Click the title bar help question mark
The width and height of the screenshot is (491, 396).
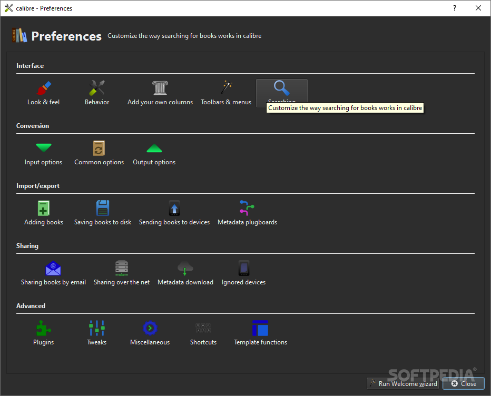[455, 8]
